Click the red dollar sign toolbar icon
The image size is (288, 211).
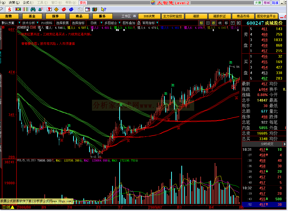pyautogui.click(x=9, y=9)
